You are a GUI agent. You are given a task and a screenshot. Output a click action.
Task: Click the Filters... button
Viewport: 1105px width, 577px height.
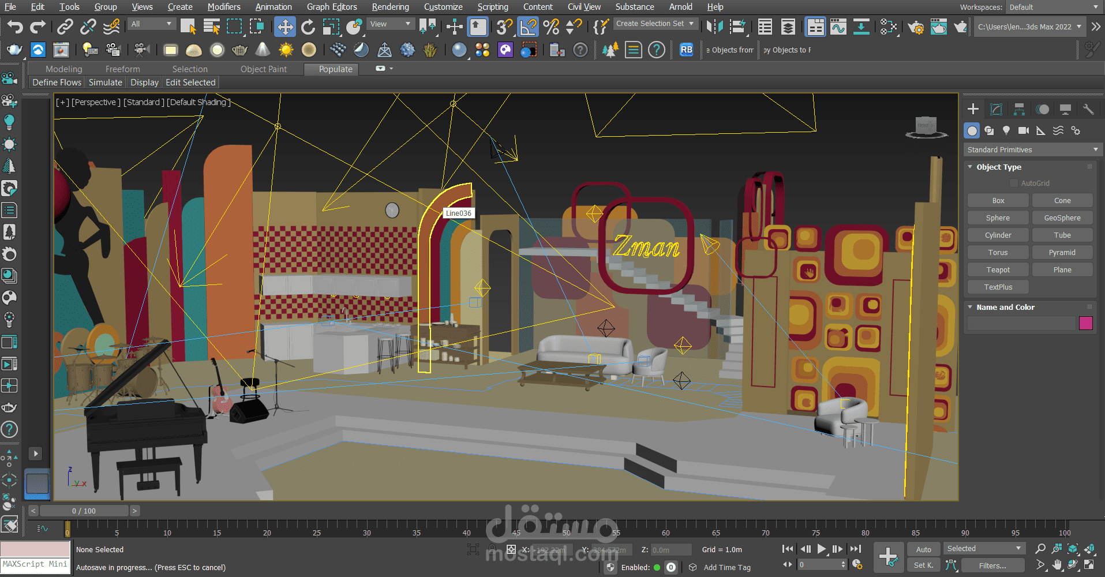[x=992, y=565]
